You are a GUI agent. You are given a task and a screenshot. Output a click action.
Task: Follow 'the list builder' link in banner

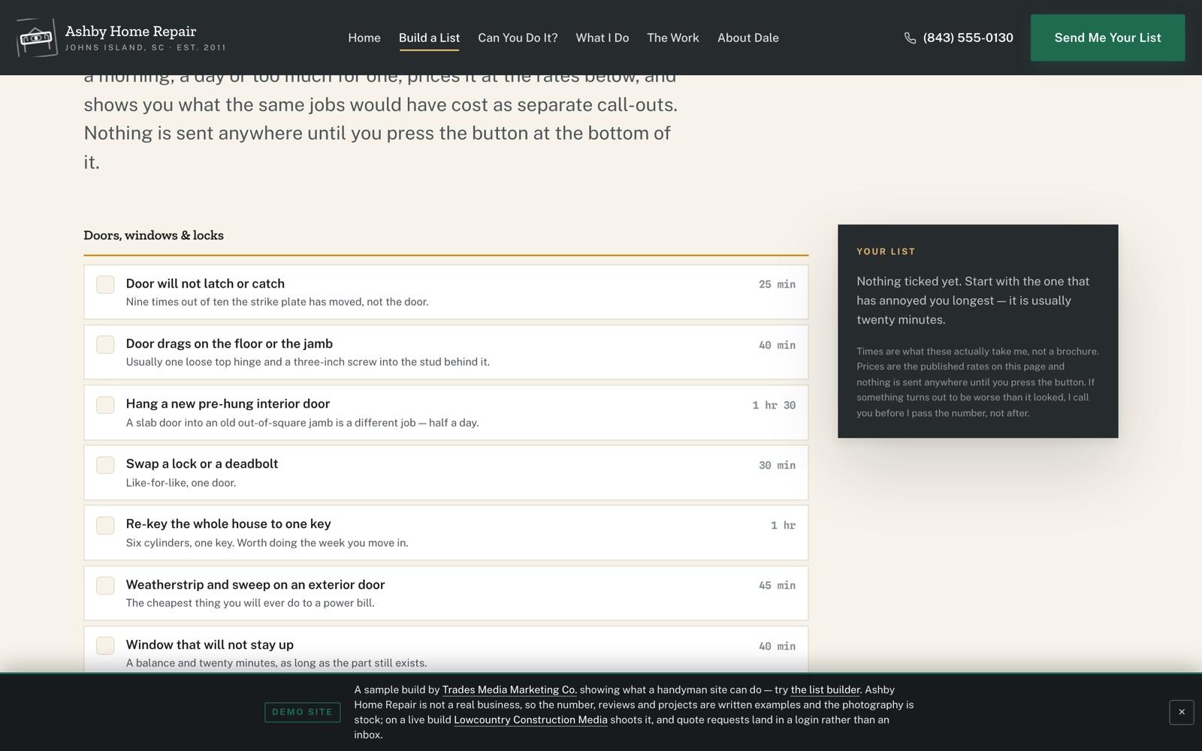pyautogui.click(x=825, y=689)
